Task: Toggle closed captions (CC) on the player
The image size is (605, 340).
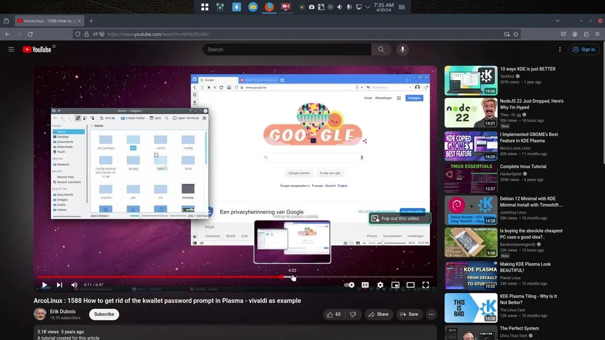Action: [365, 285]
